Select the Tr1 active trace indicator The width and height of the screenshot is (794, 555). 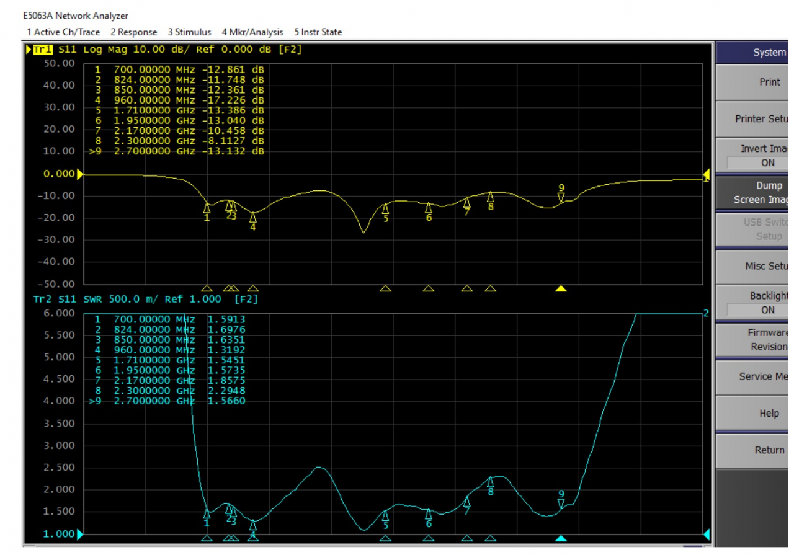(x=43, y=50)
